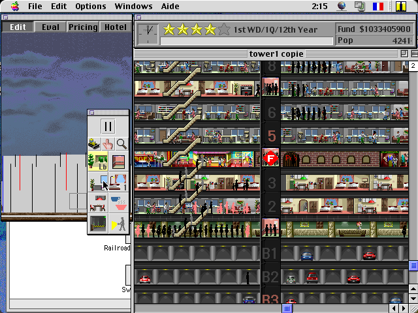The height and width of the screenshot is (313, 418).
Task: Click the vertical scrollbar up arrow
Action: tap(413, 289)
